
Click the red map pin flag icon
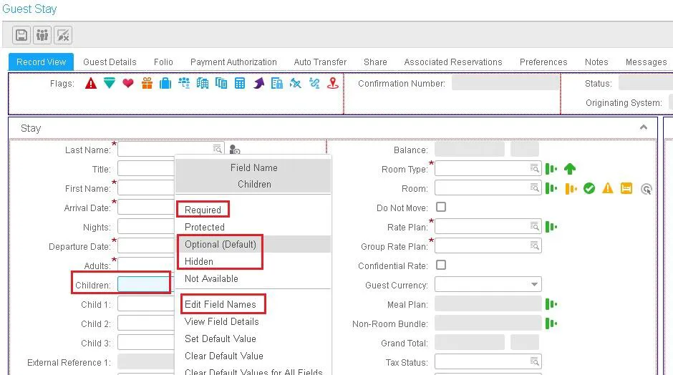[x=333, y=83]
